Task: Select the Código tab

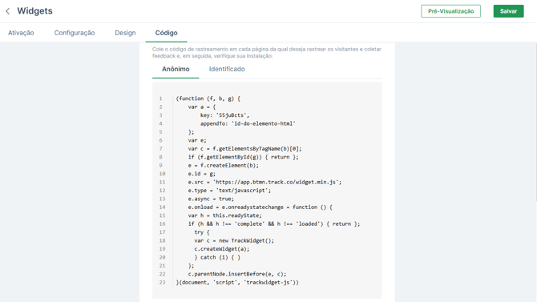Action: pos(166,33)
